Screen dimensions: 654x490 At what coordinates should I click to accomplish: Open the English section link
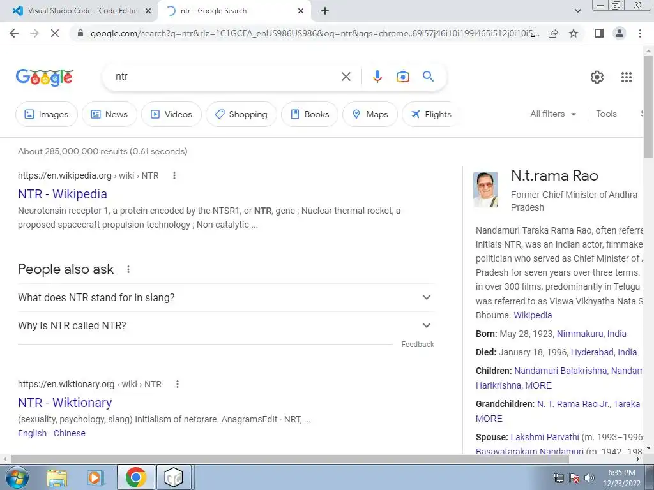point(32,433)
